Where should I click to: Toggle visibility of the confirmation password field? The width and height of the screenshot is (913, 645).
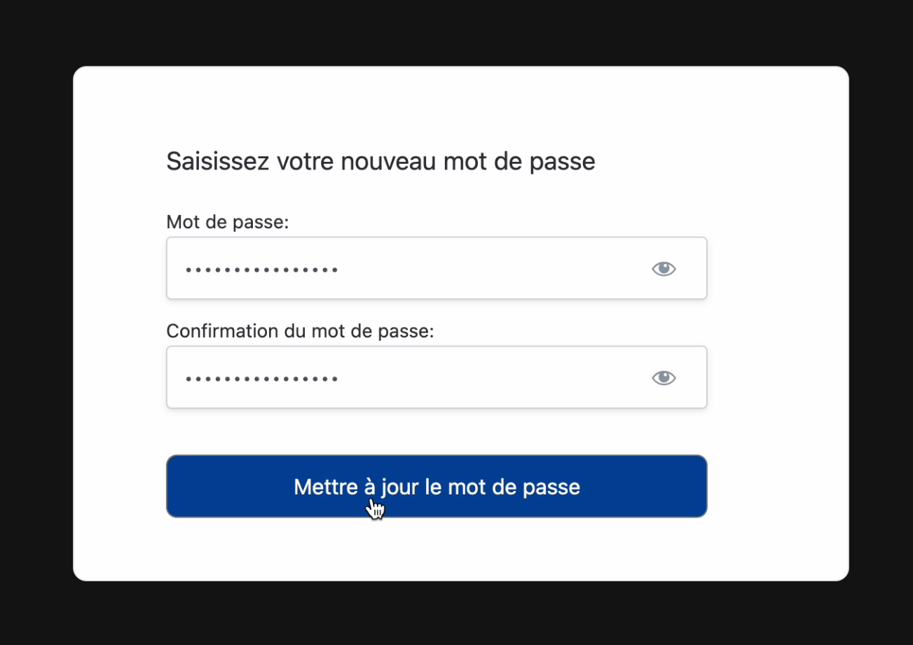[x=663, y=378]
